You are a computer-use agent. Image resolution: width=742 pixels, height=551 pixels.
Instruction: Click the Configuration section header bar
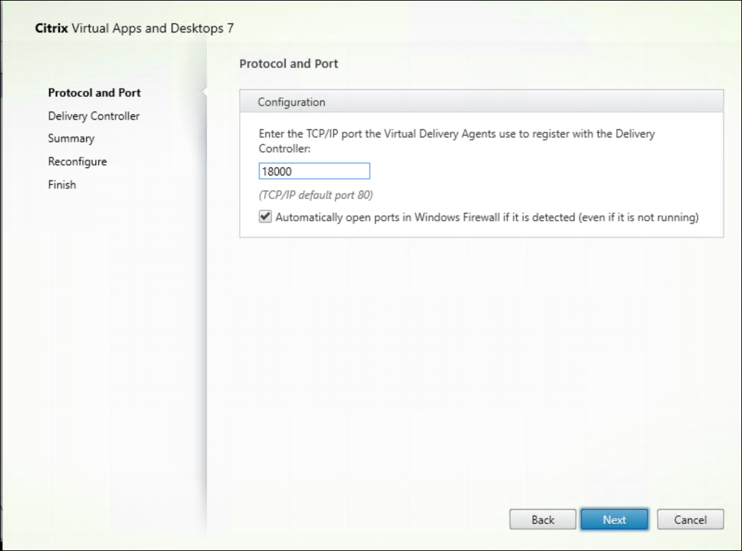[481, 102]
